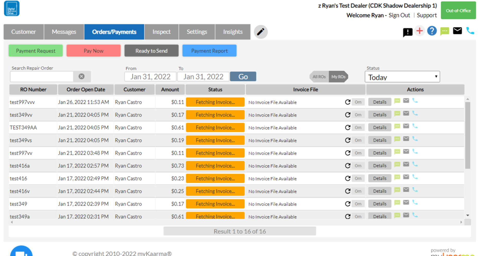Viewport: 479px width, 256px height.
Task: Click the scroll down arrow of table
Action: click(x=468, y=215)
